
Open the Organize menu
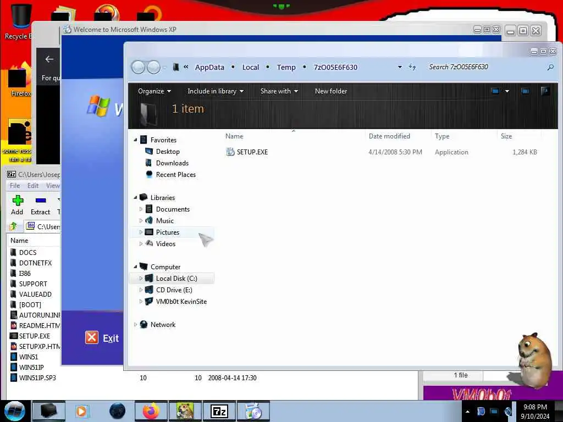click(154, 91)
